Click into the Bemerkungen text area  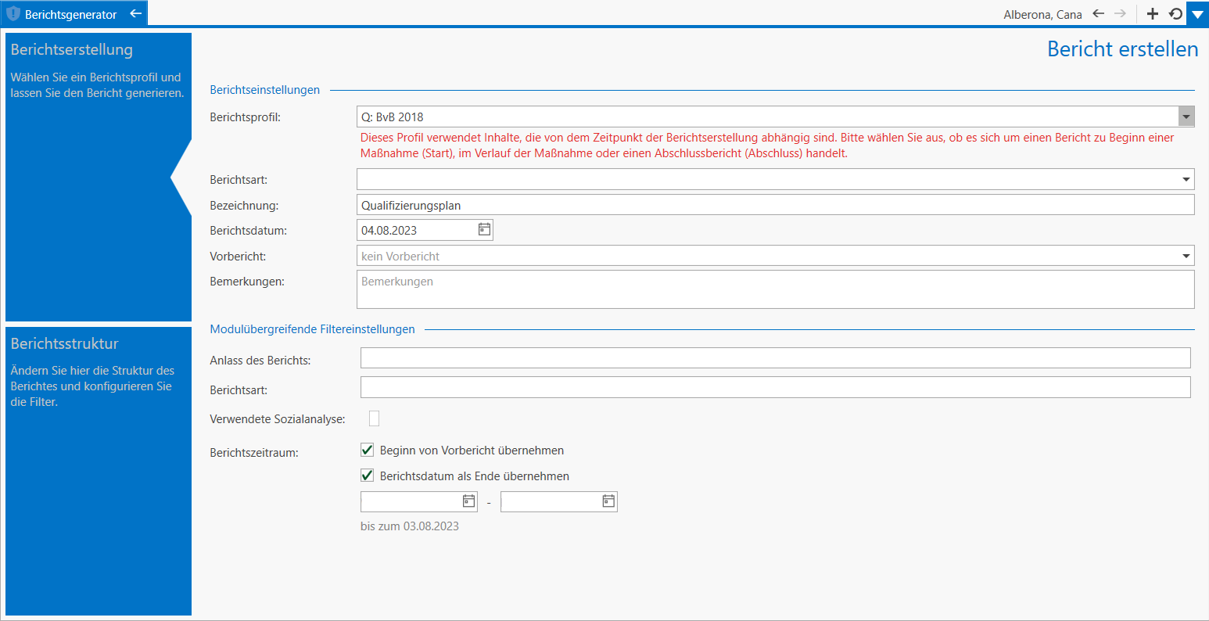[x=774, y=289]
